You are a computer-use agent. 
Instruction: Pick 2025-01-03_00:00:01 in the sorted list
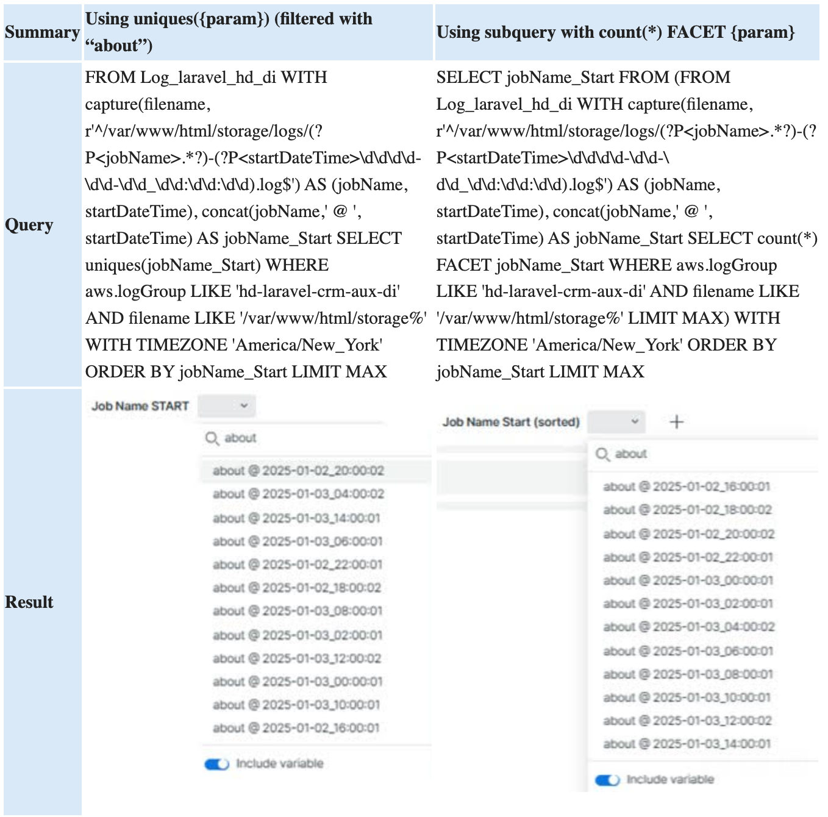pyautogui.click(x=688, y=580)
